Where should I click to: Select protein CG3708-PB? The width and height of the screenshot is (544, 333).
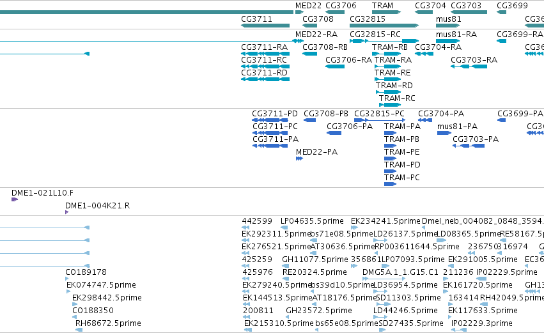(326, 114)
